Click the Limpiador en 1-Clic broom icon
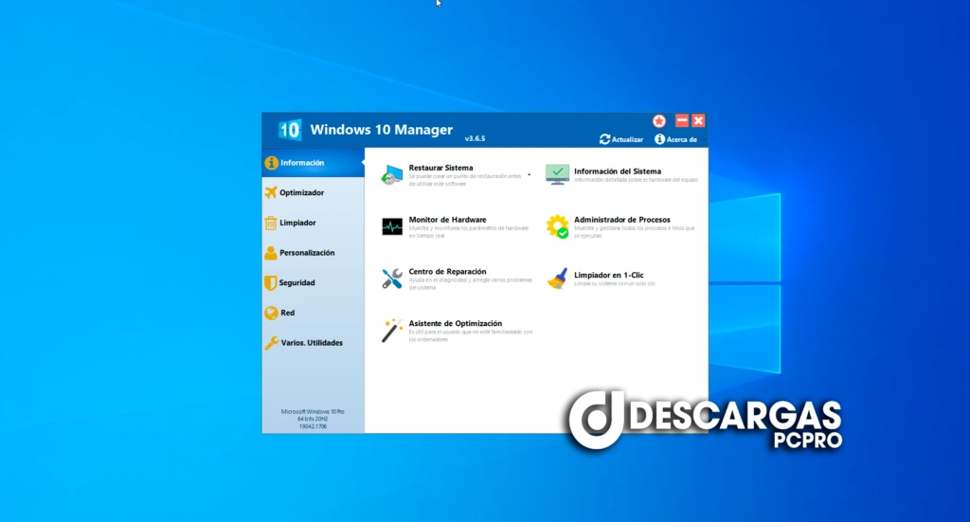 pyautogui.click(x=558, y=279)
